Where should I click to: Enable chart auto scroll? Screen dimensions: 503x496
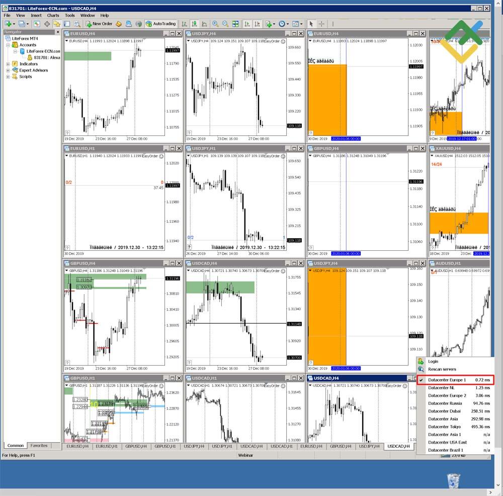click(x=247, y=24)
